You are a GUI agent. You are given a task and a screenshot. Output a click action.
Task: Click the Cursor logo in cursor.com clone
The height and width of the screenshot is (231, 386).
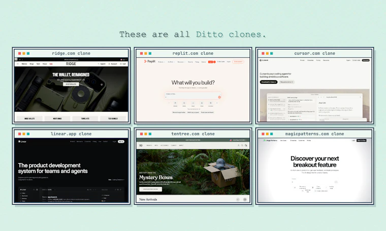[264, 60]
